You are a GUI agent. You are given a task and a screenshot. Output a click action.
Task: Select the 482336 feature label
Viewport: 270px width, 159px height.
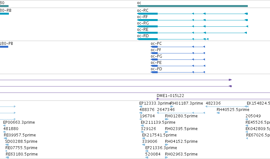pos(213,103)
